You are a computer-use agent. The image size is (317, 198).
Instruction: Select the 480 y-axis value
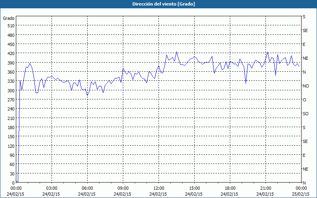(11, 35)
